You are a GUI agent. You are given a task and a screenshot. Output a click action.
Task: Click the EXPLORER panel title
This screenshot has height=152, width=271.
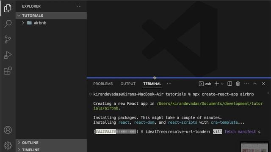31,6
